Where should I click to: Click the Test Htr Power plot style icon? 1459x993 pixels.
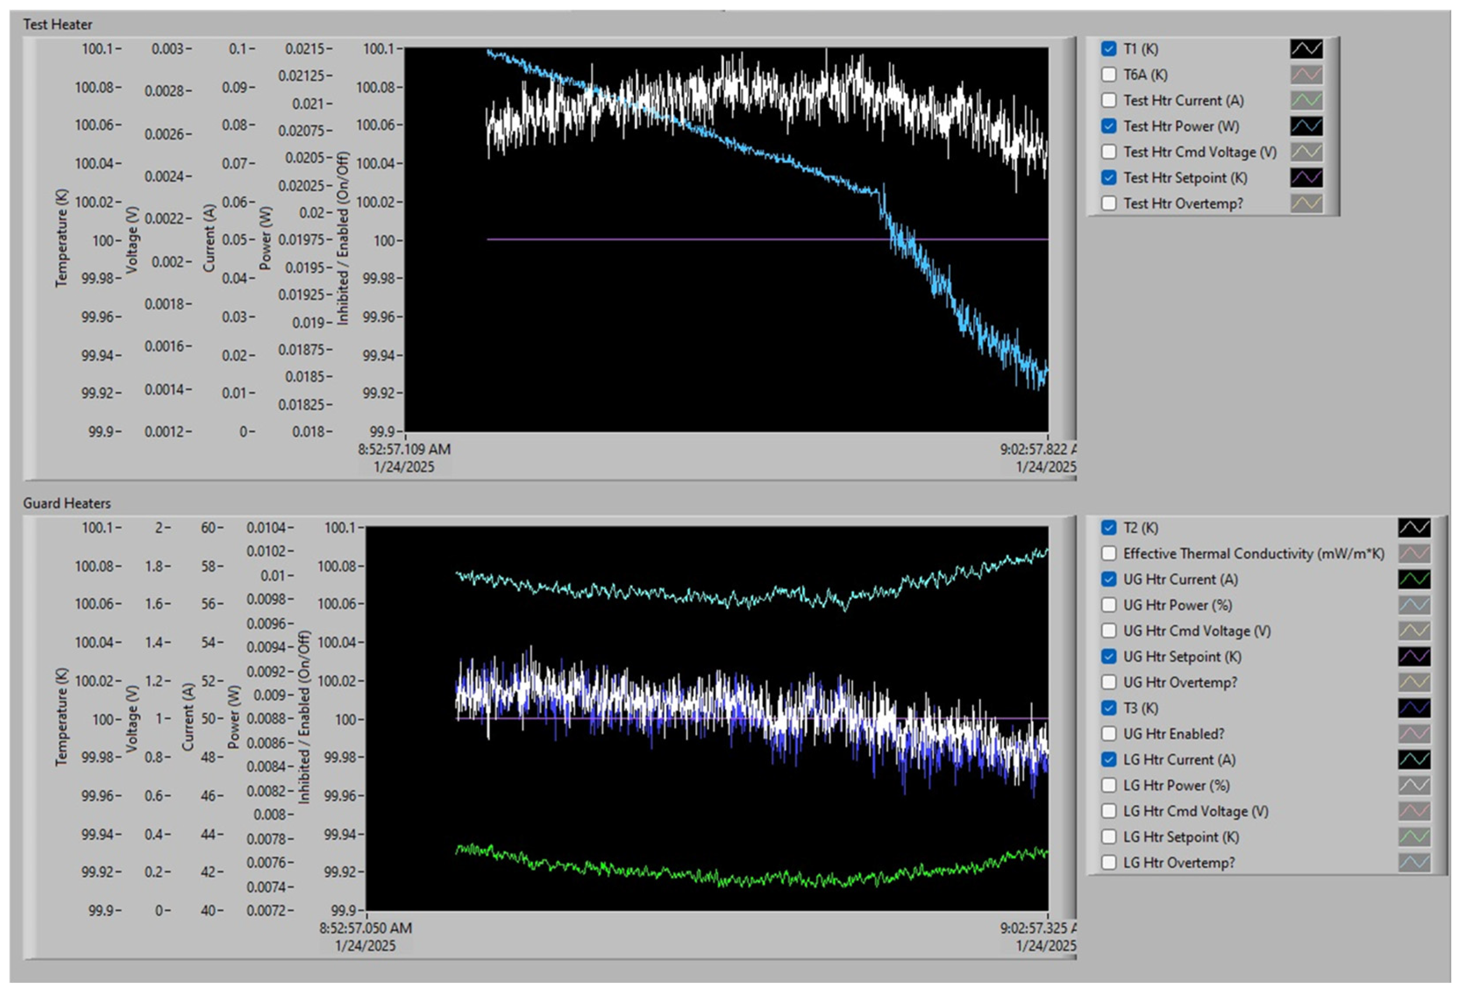tap(1306, 126)
